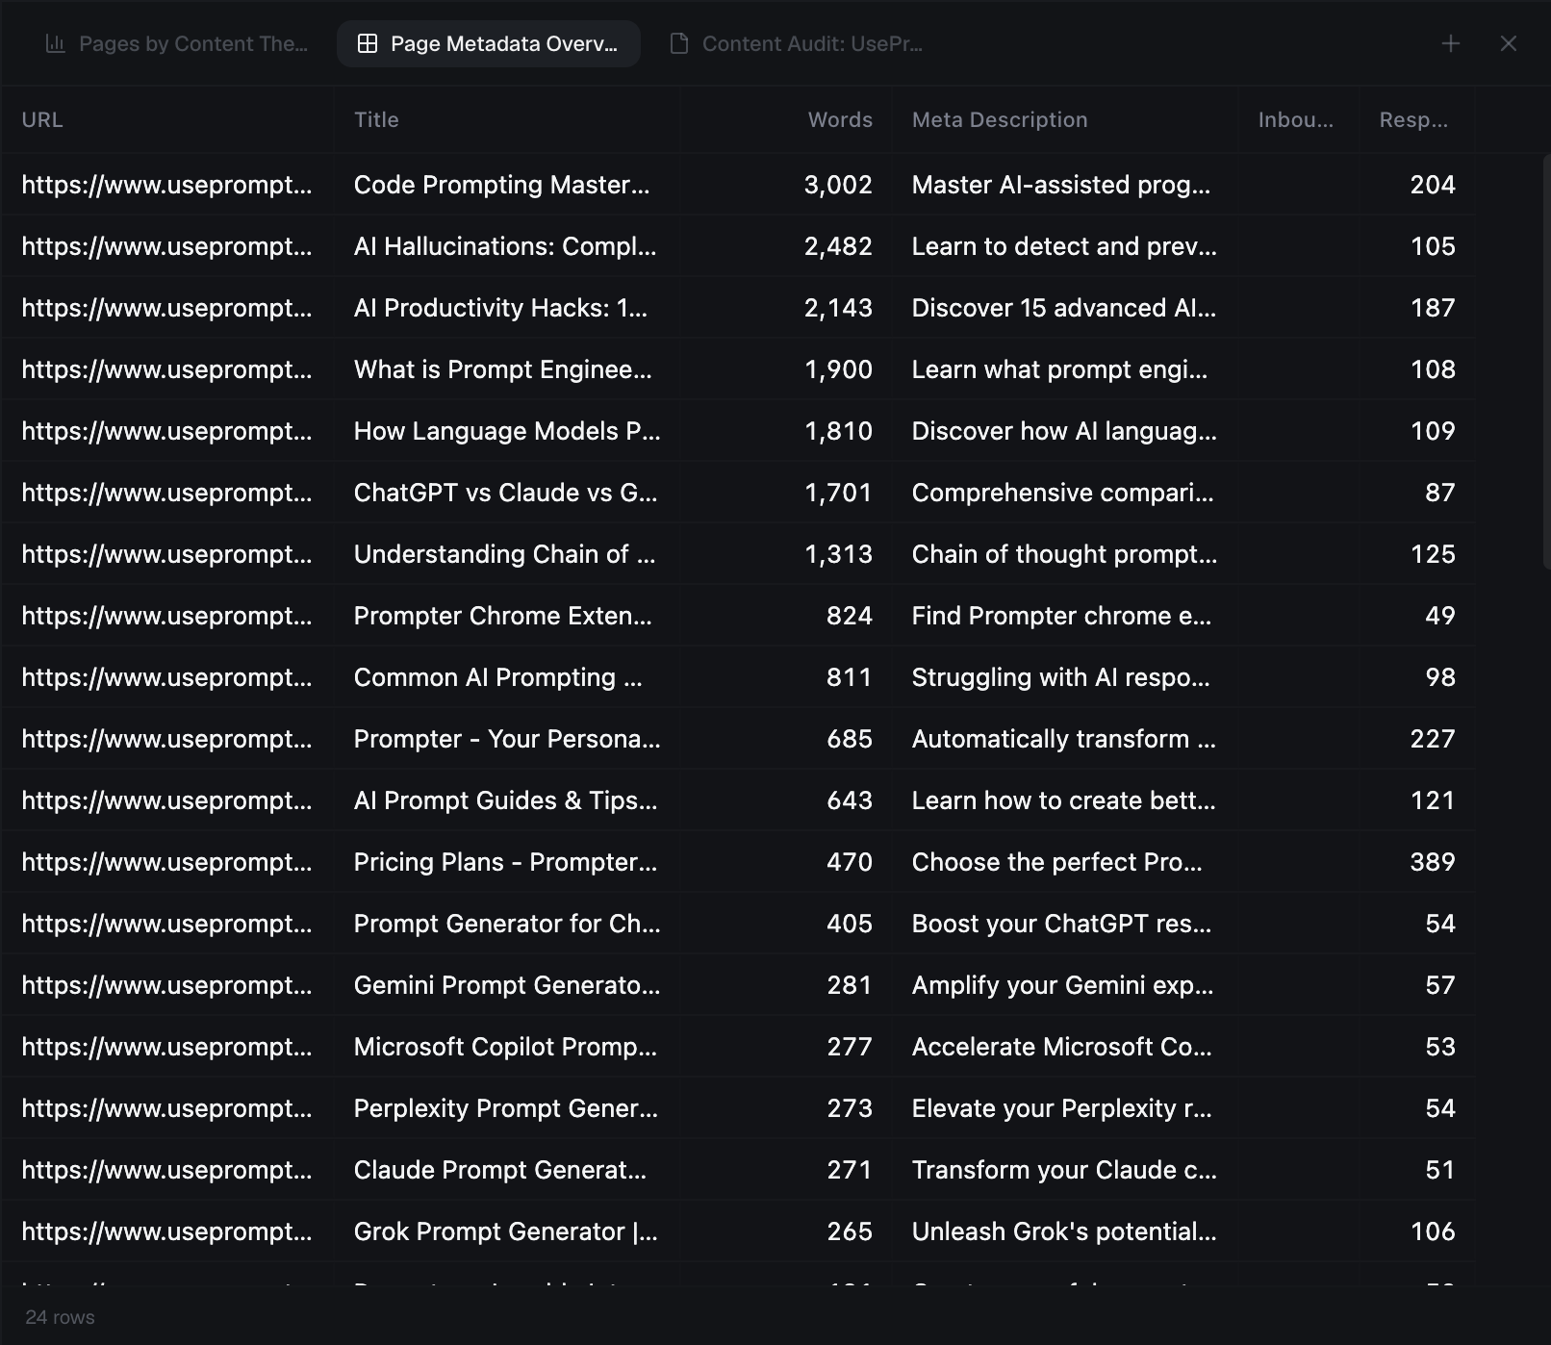Click response value 187 in Productivity Hacks row
The width and height of the screenshot is (1551, 1345).
(1433, 308)
